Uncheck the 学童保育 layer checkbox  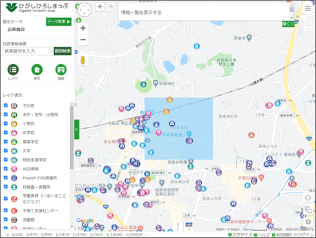[6, 199]
